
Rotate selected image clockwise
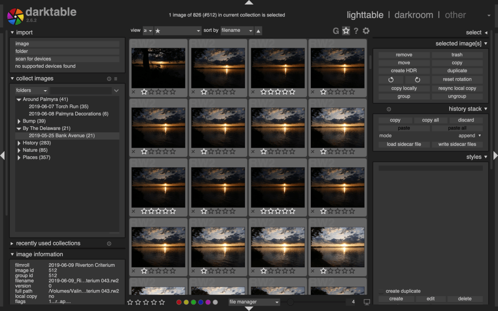tap(417, 79)
